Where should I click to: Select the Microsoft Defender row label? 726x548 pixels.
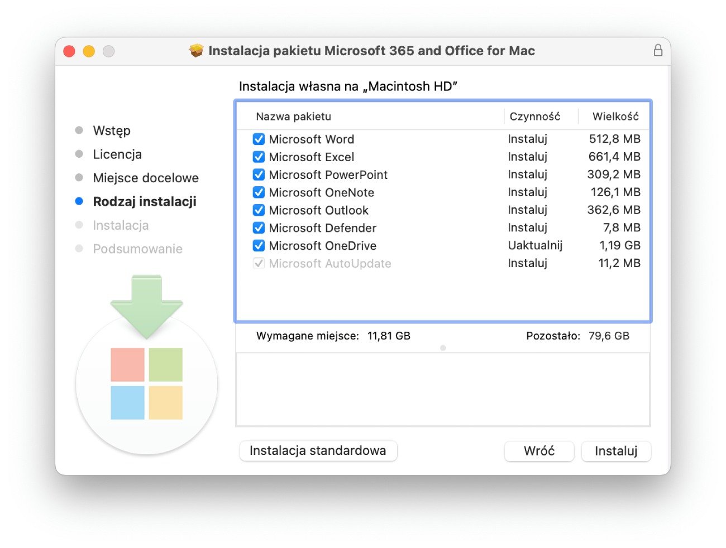[322, 228]
